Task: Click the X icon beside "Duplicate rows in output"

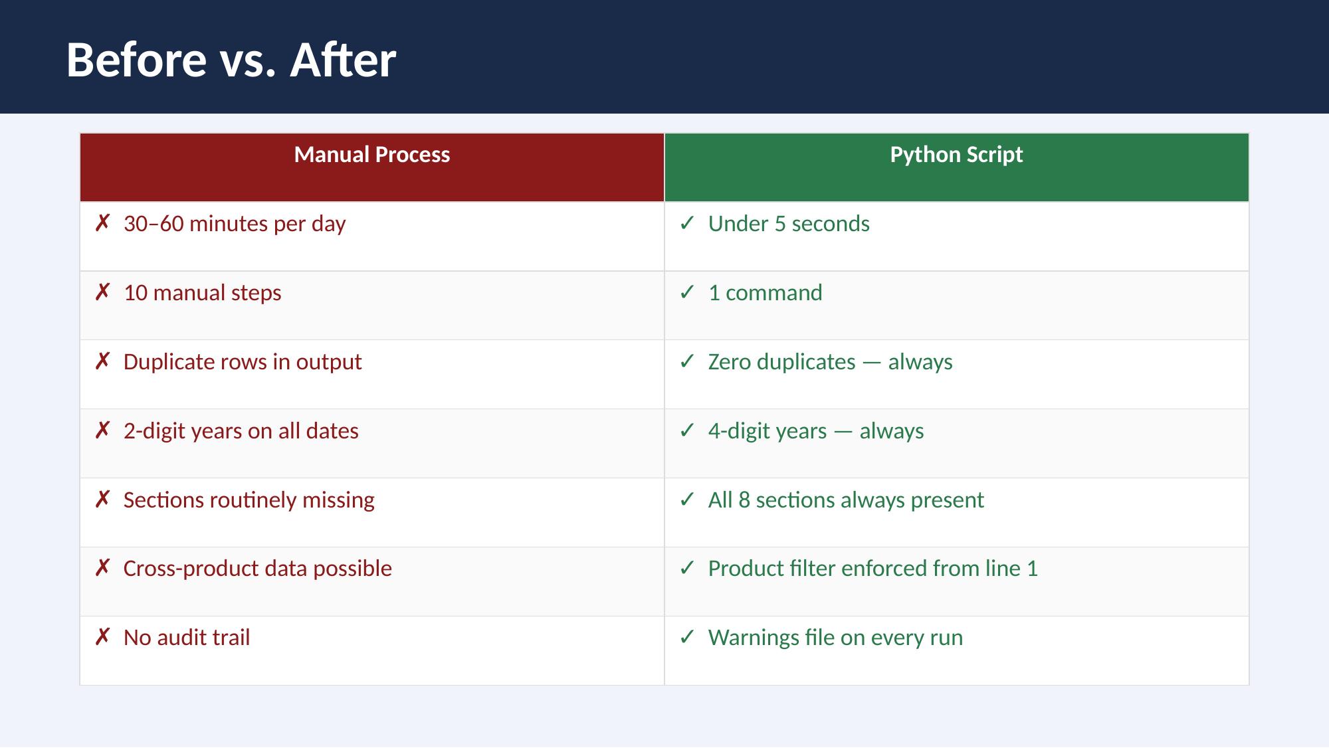Action: point(102,361)
